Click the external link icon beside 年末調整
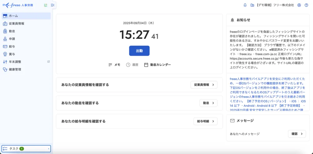This screenshot has height=154, width=313. pos(49,62)
